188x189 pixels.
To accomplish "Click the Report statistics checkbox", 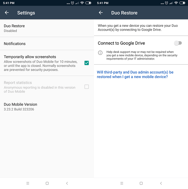I will 86,87.
